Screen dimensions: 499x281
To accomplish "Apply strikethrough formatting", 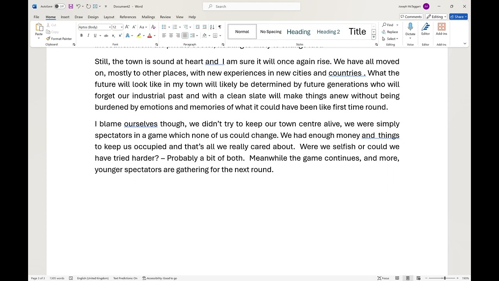I will click(x=106, y=36).
